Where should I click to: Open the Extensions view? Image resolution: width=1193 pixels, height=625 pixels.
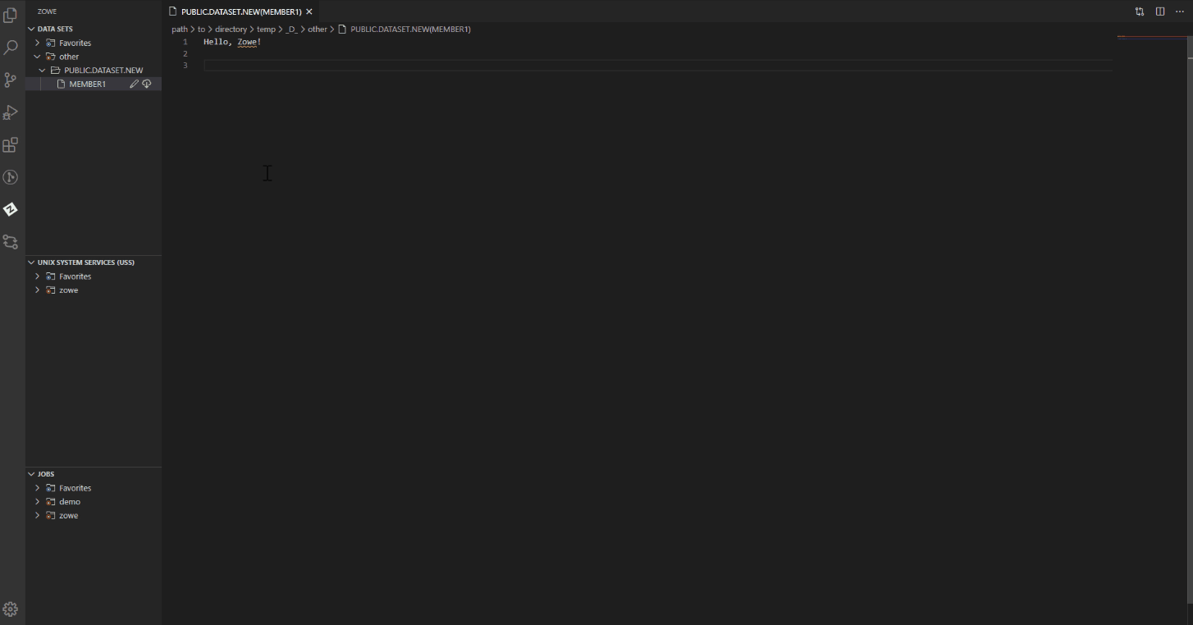[x=11, y=145]
